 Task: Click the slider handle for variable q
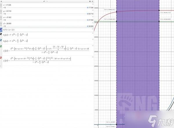(88, 14)
